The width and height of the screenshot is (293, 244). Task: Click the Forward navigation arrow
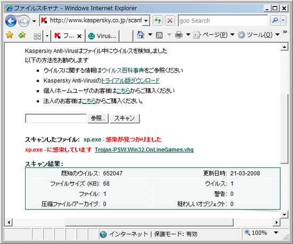(x=24, y=21)
